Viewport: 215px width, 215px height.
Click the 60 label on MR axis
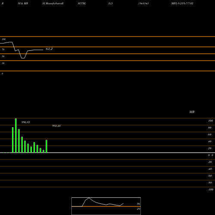coord(210,135)
